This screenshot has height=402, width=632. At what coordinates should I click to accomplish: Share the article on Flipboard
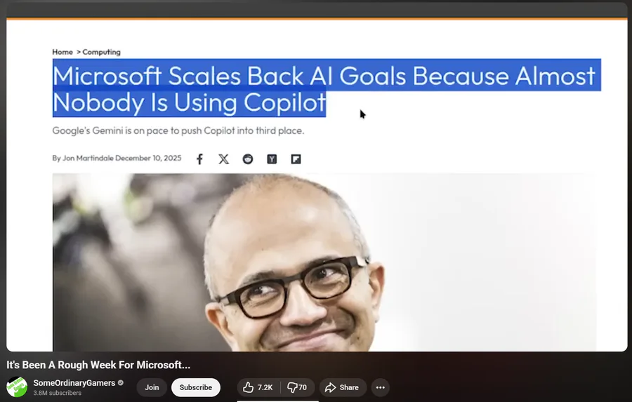coord(296,159)
